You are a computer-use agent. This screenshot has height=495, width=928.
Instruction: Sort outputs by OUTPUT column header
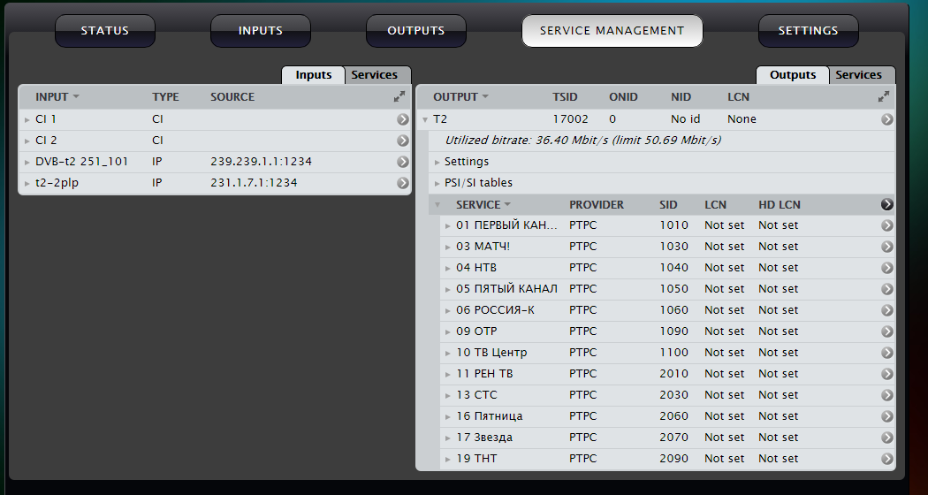[x=461, y=96]
